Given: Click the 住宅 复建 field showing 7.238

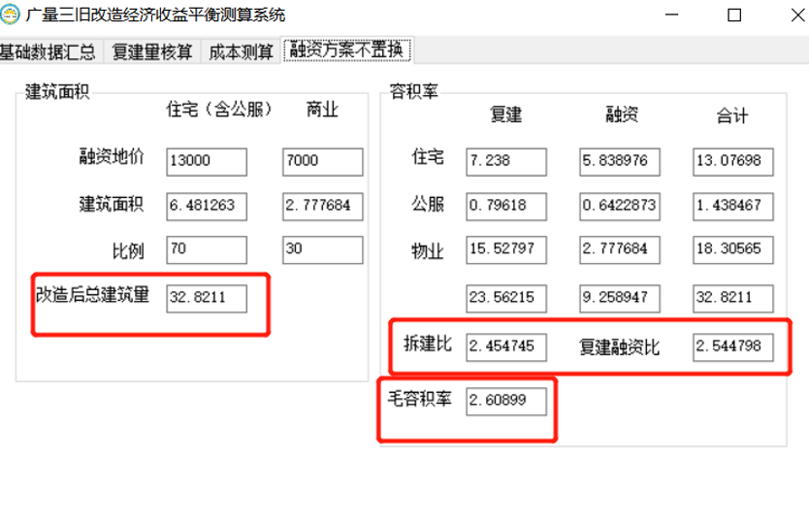Looking at the screenshot, I should point(505,161).
